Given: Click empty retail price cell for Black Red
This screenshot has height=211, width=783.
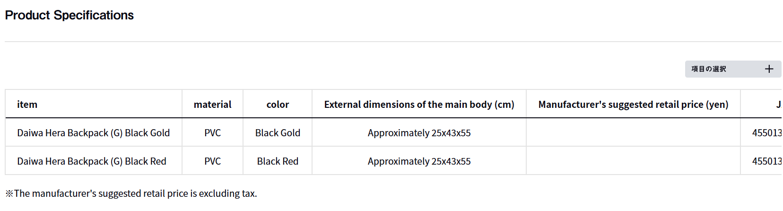Looking at the screenshot, I should pyautogui.click(x=633, y=161).
